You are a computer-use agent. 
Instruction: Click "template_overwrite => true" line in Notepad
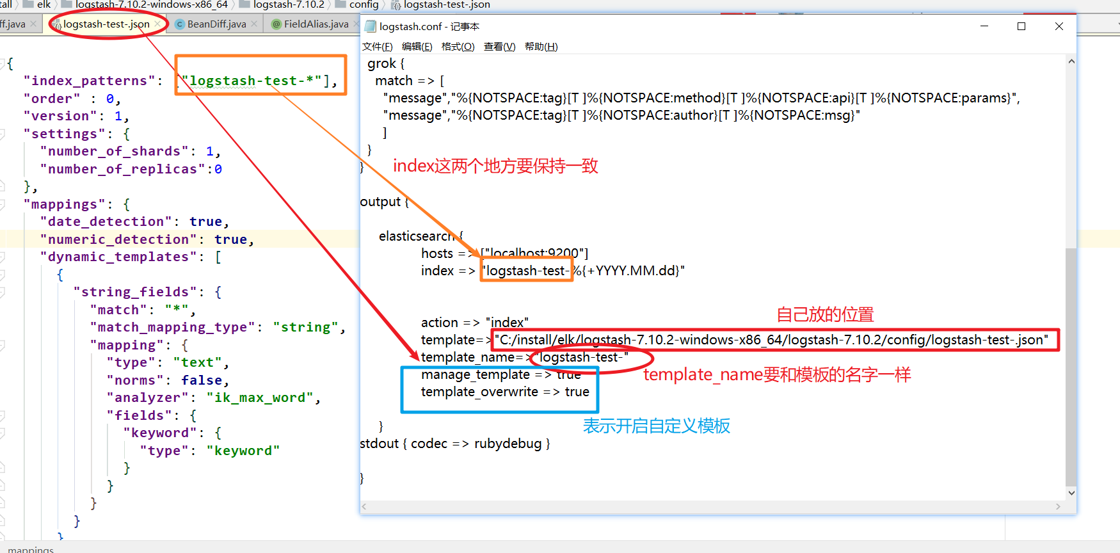(505, 392)
